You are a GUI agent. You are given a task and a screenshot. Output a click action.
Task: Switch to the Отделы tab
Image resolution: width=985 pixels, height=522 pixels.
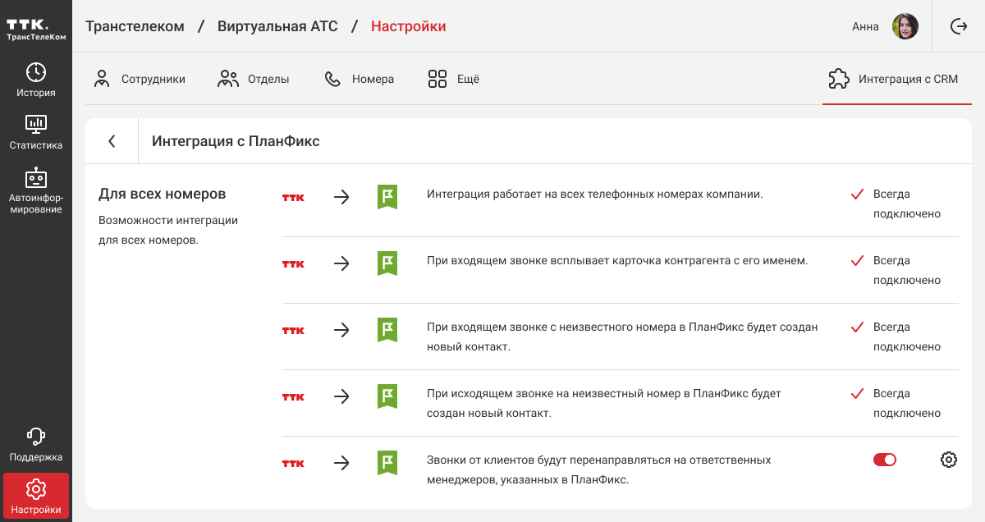(254, 80)
